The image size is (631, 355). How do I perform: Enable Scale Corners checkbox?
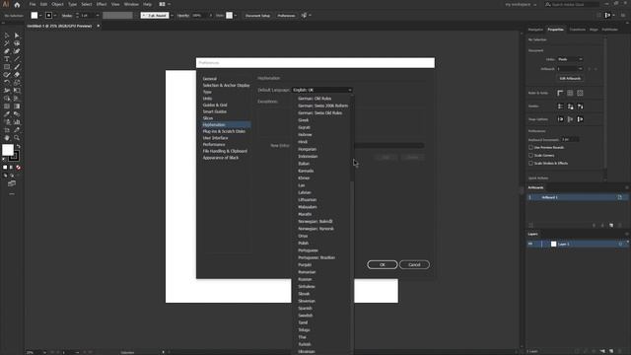[x=530, y=156]
